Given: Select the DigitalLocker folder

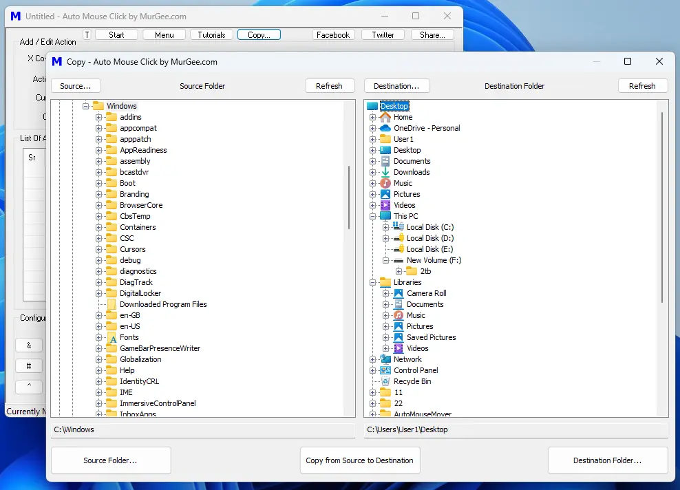Looking at the screenshot, I should pyautogui.click(x=140, y=293).
